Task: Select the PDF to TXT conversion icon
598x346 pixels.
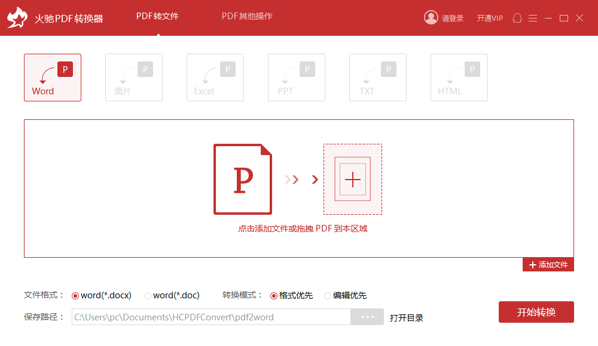Action: click(x=378, y=78)
